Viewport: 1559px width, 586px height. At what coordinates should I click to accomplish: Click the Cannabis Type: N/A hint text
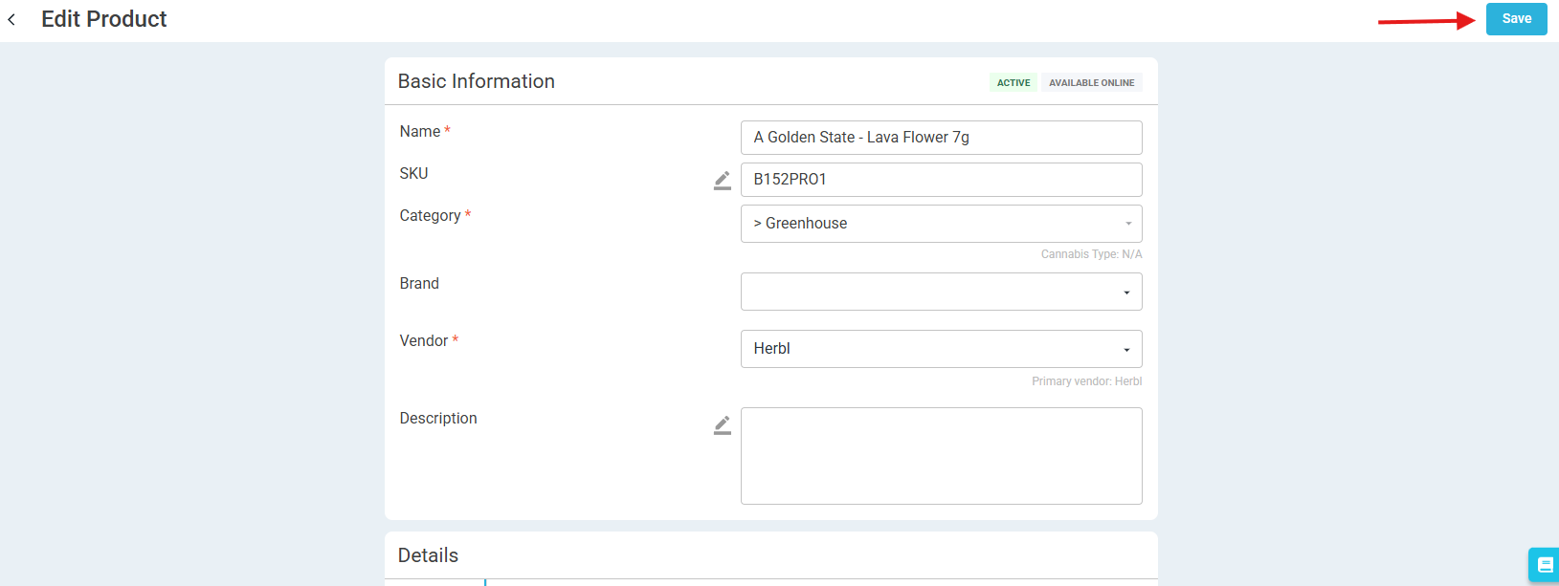pos(1091,254)
